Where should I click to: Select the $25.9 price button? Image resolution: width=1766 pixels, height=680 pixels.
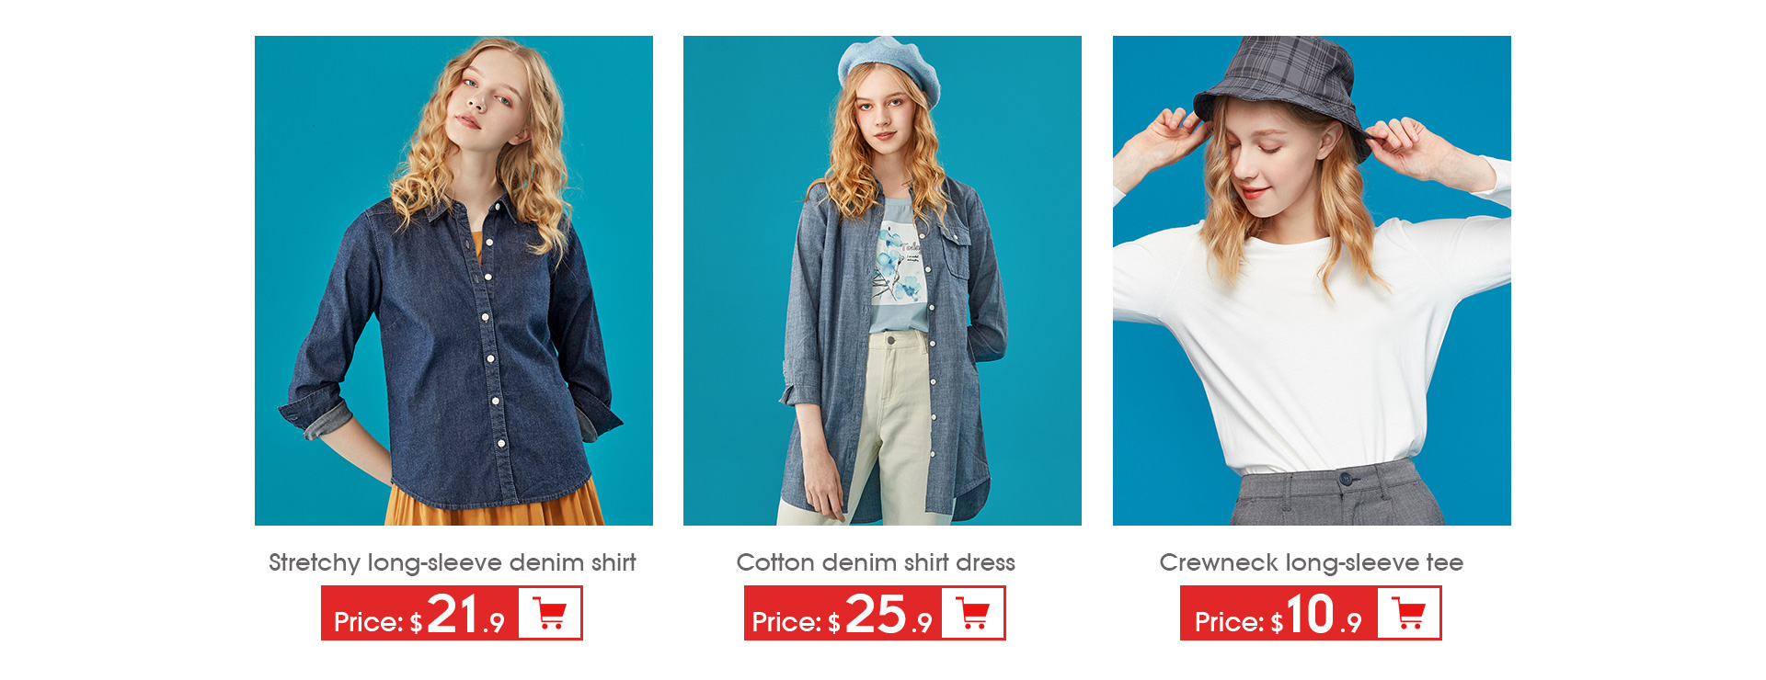point(875,613)
